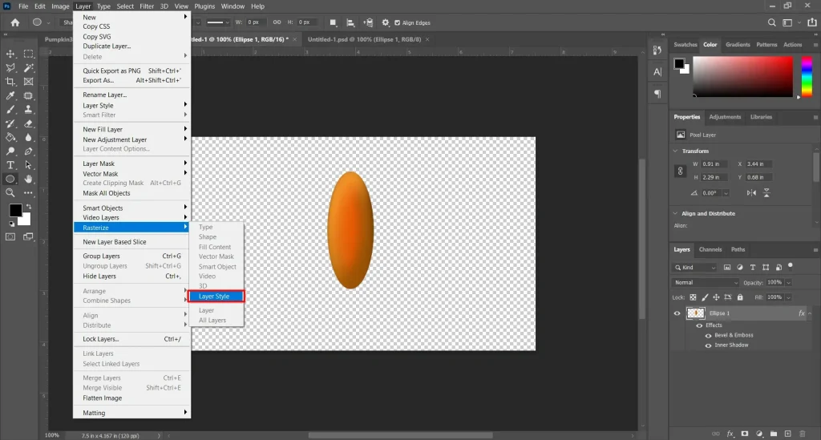Select the Polygonal Lasso tool
Image resolution: width=821 pixels, height=440 pixels.
[x=10, y=67]
